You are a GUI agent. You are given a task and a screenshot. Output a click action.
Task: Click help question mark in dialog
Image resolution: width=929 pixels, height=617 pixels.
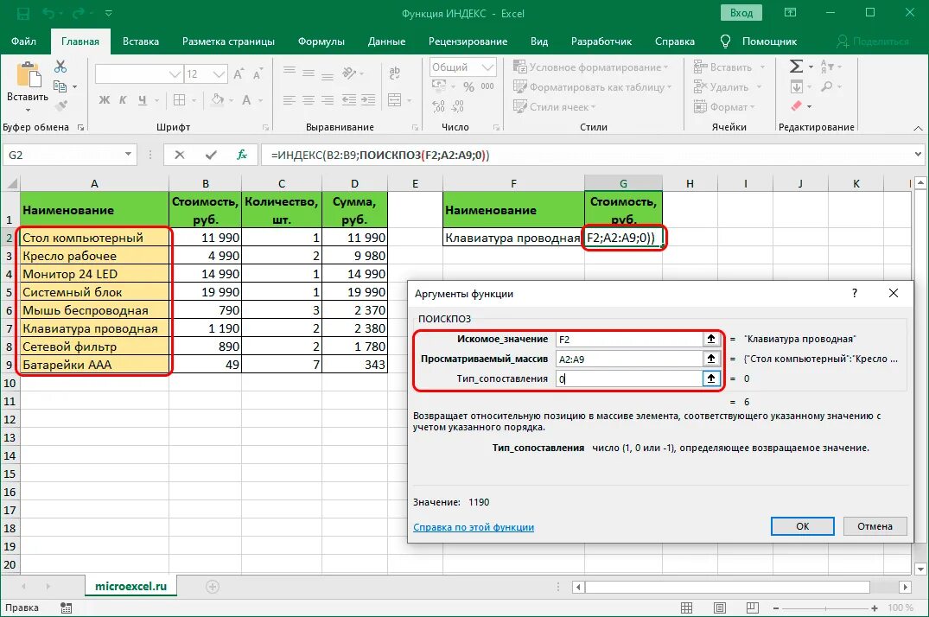point(855,293)
